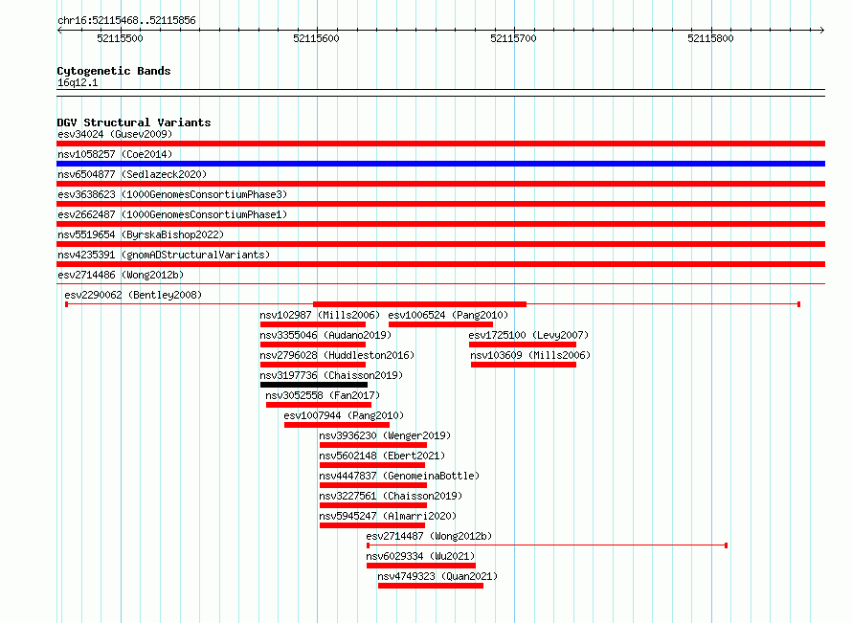Click the red bar under nsv103609 Mills2006
The image size is (852, 623).
pyautogui.click(x=524, y=365)
